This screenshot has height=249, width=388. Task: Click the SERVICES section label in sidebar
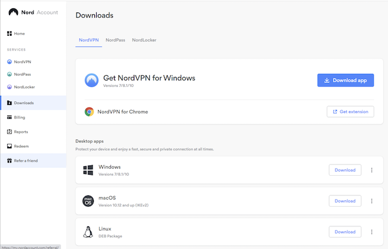click(x=16, y=49)
